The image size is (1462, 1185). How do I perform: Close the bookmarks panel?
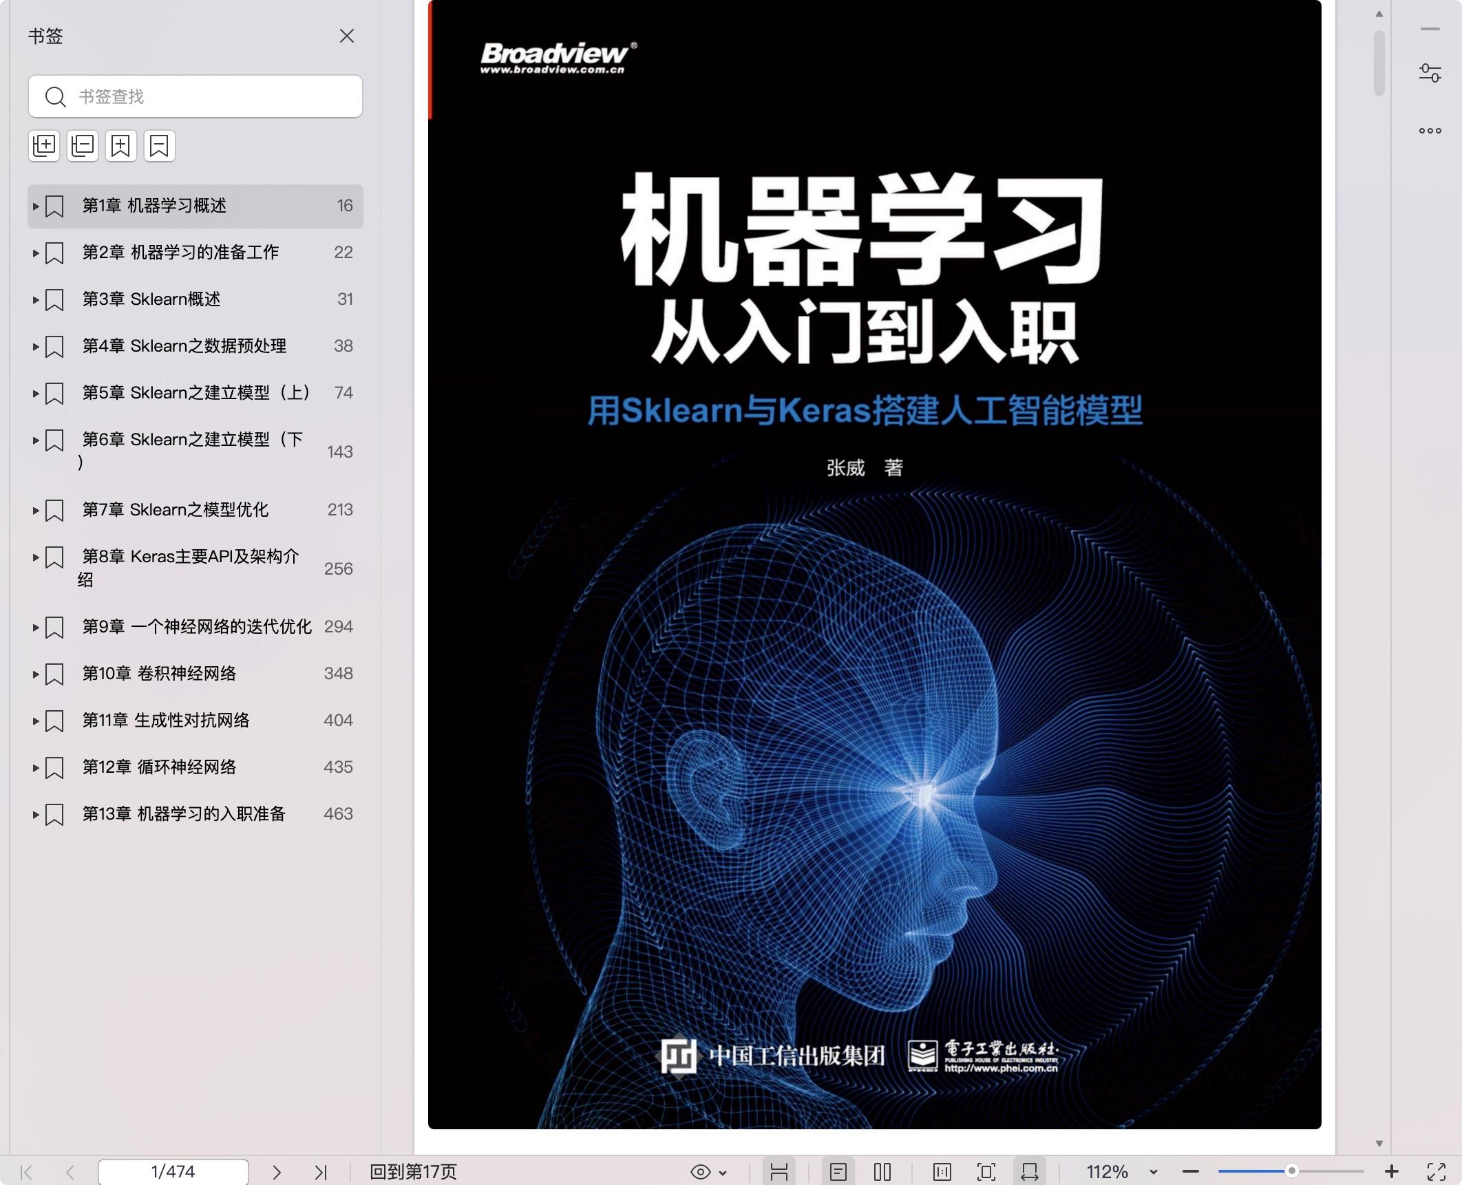click(x=347, y=36)
